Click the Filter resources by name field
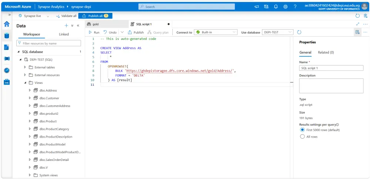Image resolution: width=370 pixels, height=179 pixels. pos(48,43)
